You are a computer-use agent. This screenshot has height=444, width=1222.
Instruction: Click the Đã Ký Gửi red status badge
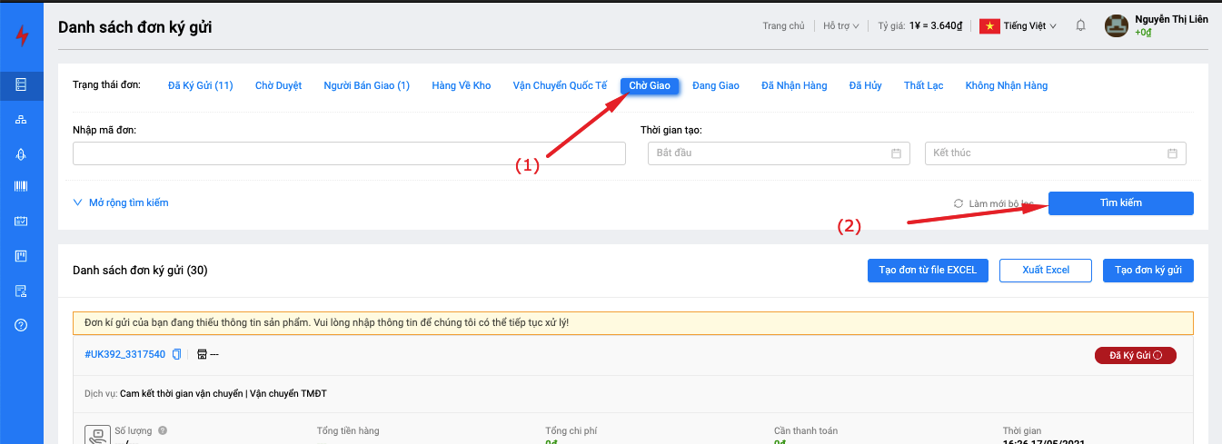click(x=1136, y=355)
